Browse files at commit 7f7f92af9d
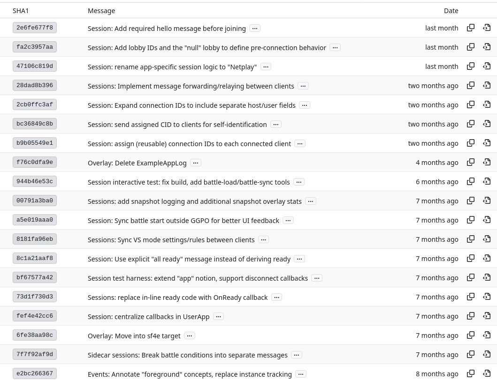497x380 pixels. 487,354
